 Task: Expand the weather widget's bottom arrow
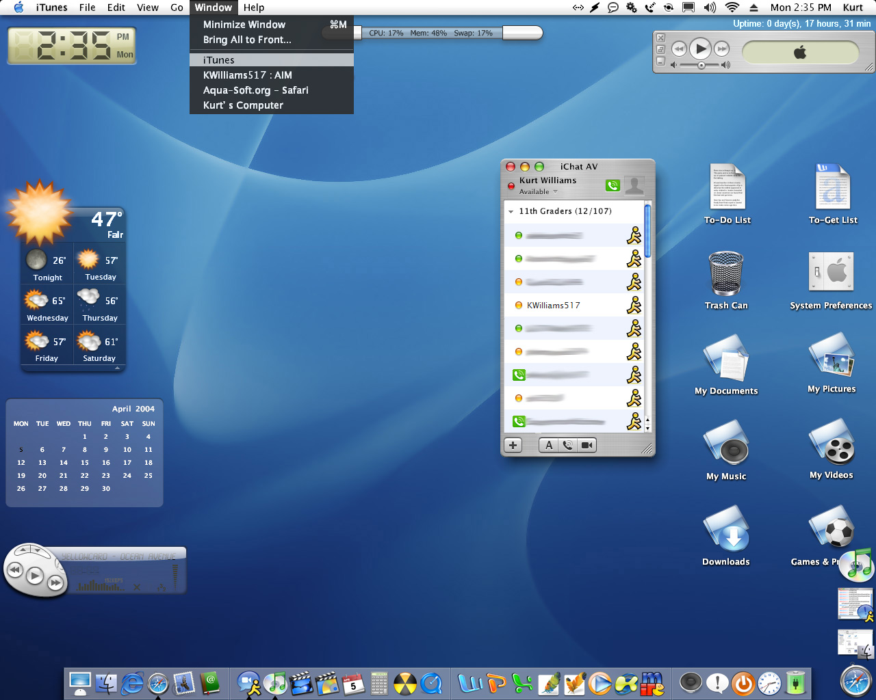pyautogui.click(x=117, y=368)
